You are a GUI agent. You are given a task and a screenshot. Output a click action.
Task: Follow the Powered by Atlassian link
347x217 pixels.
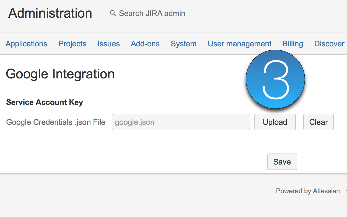308,191
